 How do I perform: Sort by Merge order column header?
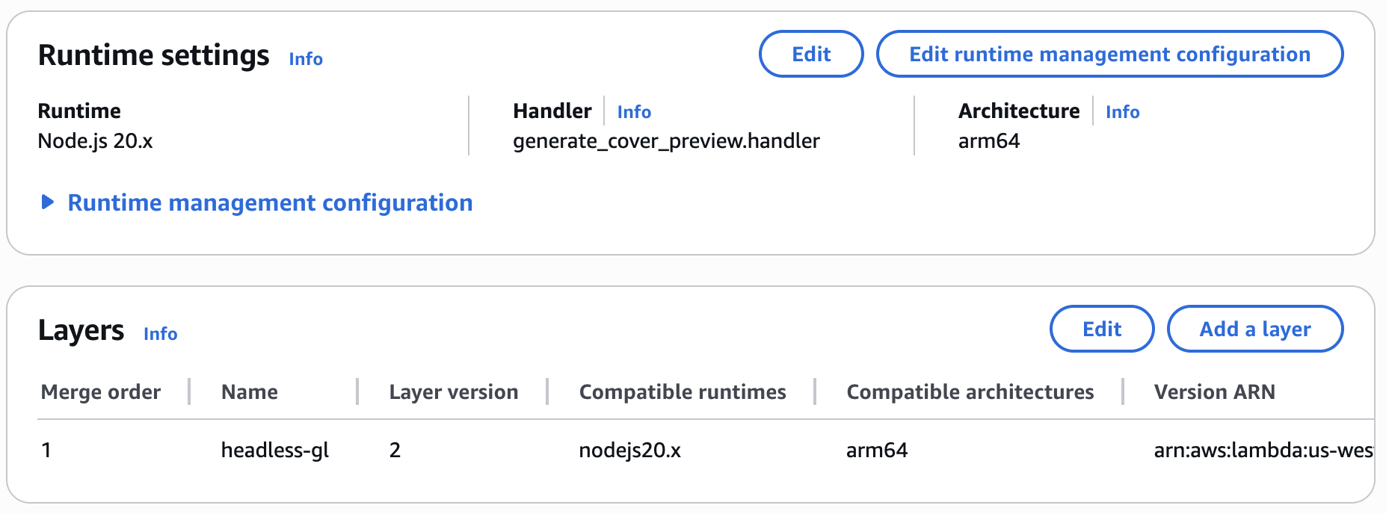pos(101,392)
